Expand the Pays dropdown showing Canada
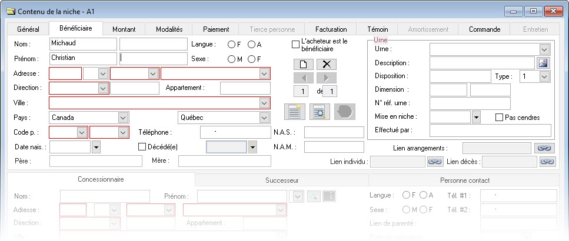This screenshot has height=241, width=569. [122, 118]
